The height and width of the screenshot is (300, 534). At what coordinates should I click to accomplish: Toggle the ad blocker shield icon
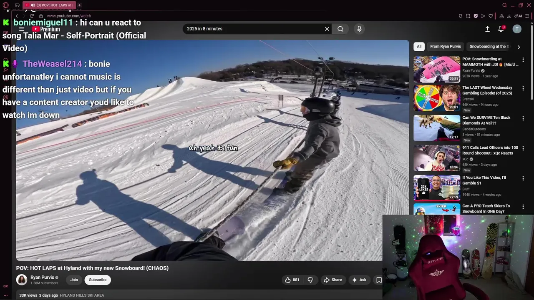pyautogui.click(x=476, y=16)
